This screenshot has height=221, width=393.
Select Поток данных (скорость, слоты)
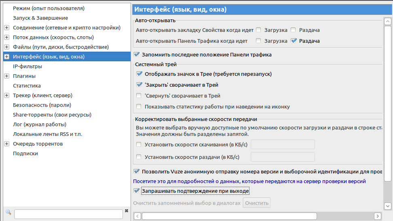(x=53, y=37)
